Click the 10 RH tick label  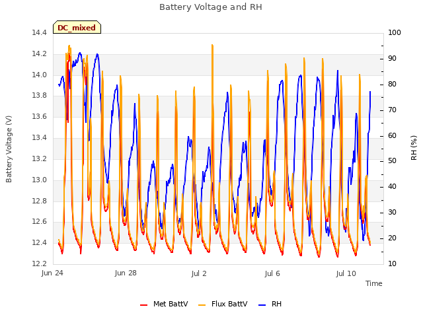point(392,264)
